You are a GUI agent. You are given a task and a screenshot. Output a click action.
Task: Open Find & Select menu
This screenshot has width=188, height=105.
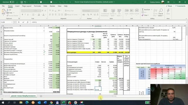pos(161,13)
